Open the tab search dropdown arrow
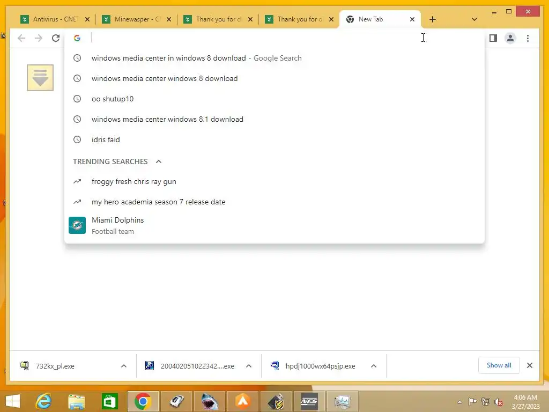Screen dimensions: 549x412 coord(474,19)
